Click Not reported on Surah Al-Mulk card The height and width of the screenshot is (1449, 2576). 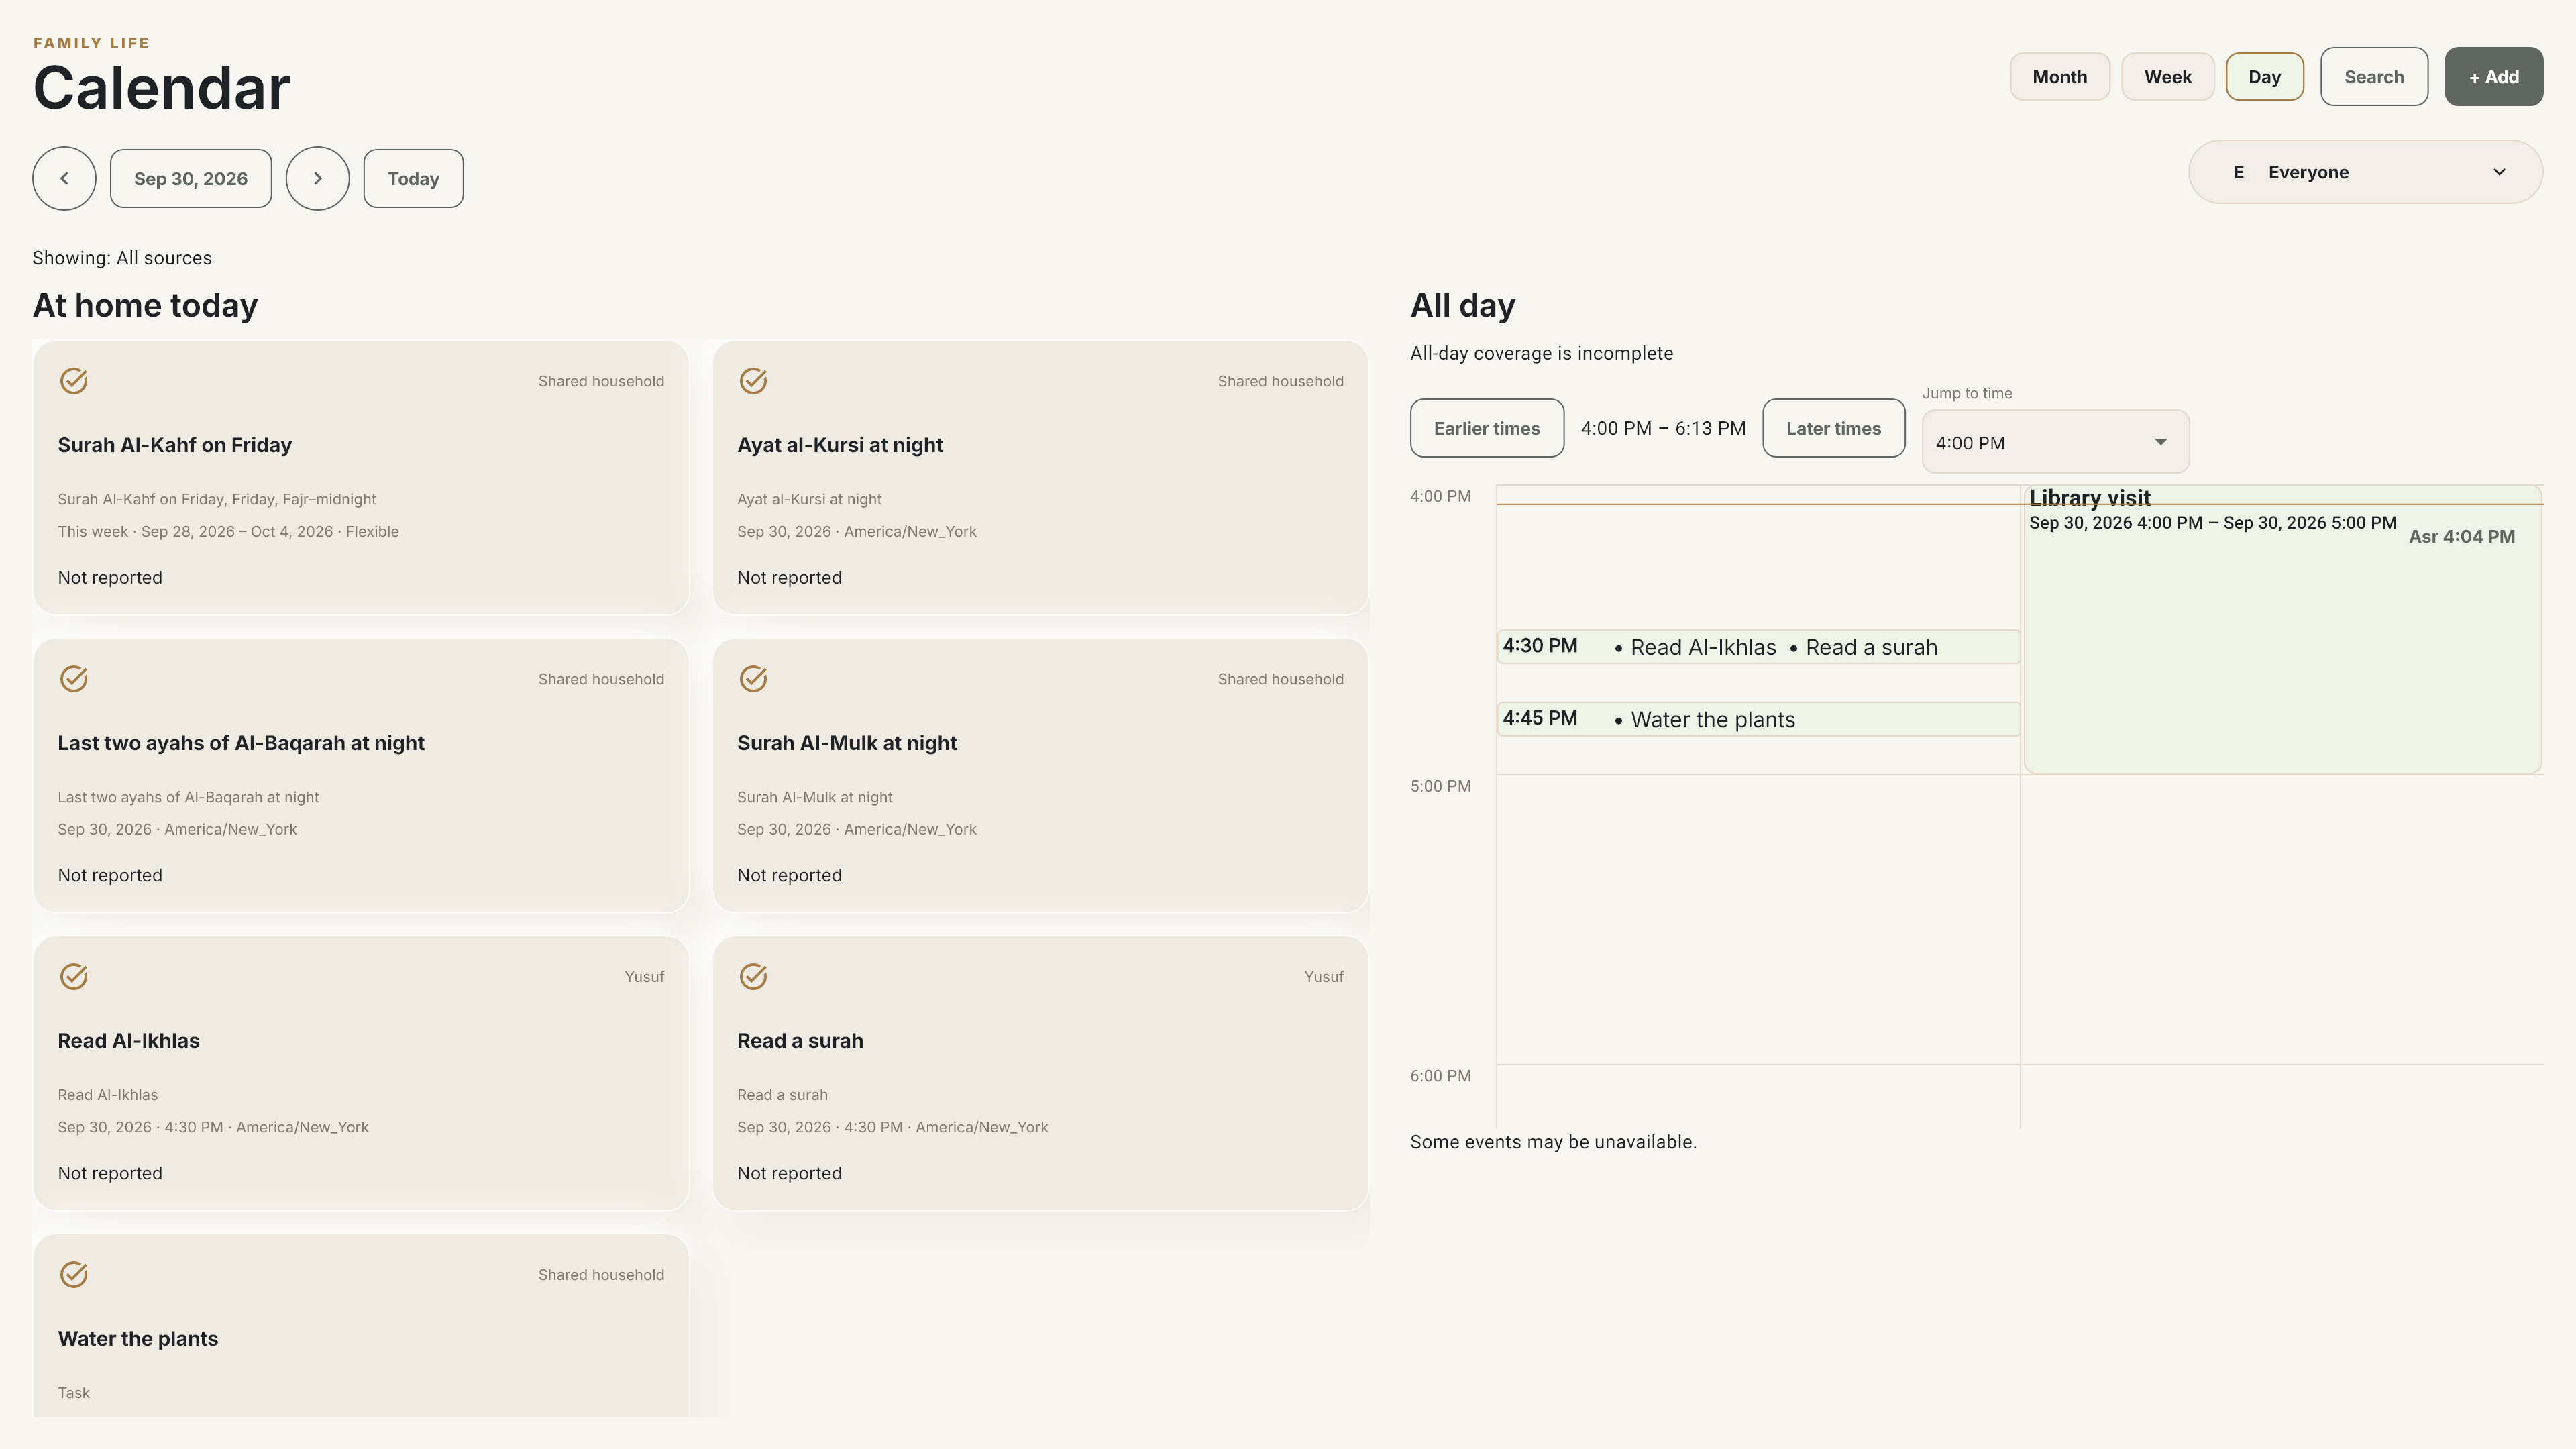[789, 875]
